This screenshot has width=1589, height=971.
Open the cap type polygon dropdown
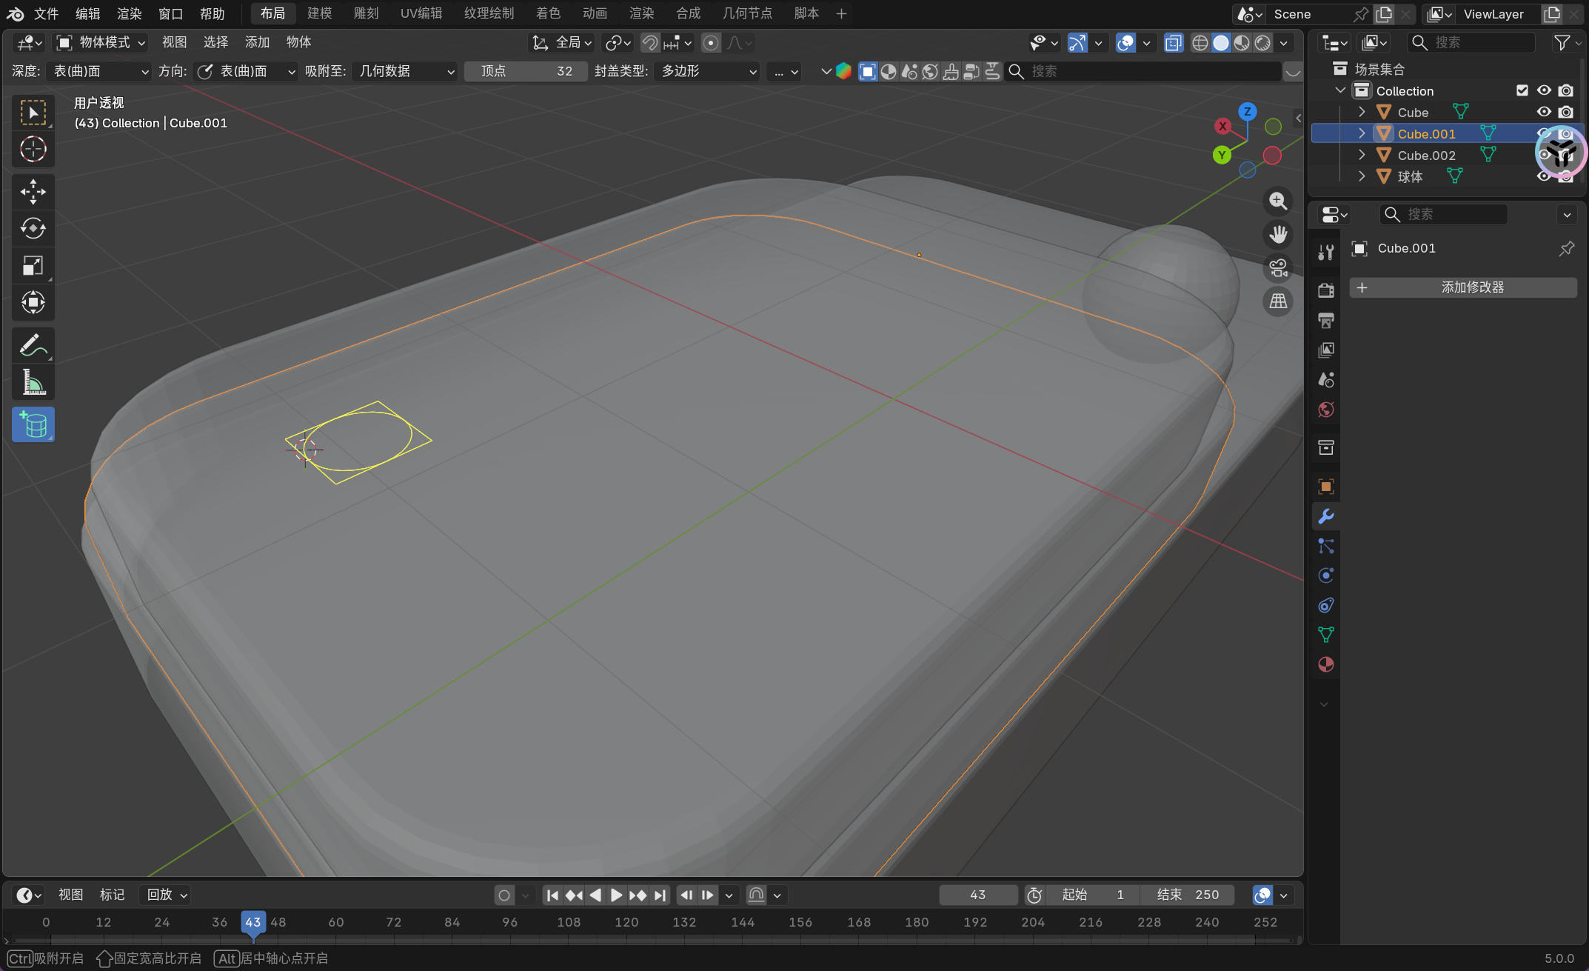pos(707,71)
